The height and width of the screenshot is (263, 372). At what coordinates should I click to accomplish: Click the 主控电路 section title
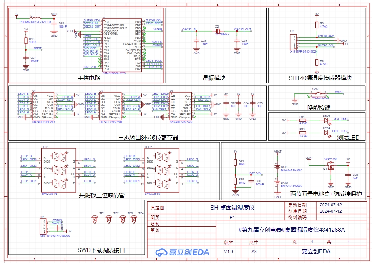(89, 78)
